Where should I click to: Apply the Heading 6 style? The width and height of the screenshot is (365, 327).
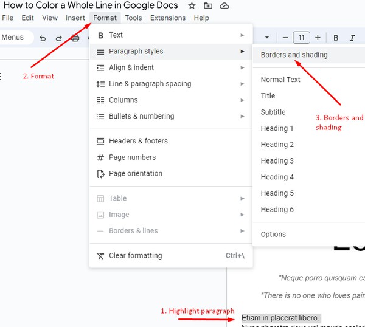pyautogui.click(x=308, y=210)
